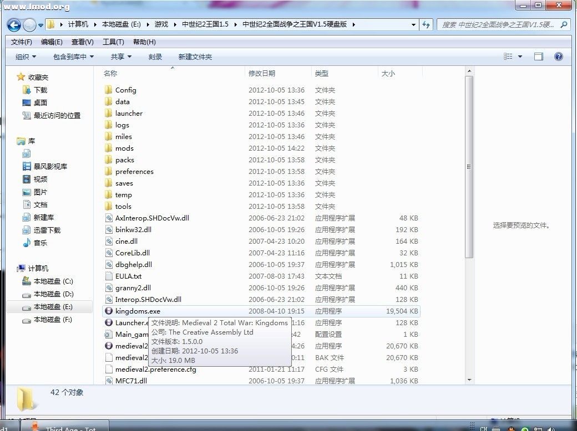Image resolution: width=577 pixels, height=431 pixels.
Task: Click the 刻录 toolbar button
Action: click(155, 57)
